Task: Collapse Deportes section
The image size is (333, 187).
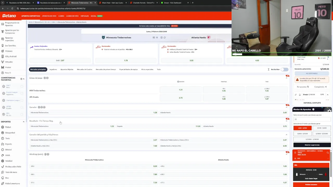Action: (x=24, y=122)
